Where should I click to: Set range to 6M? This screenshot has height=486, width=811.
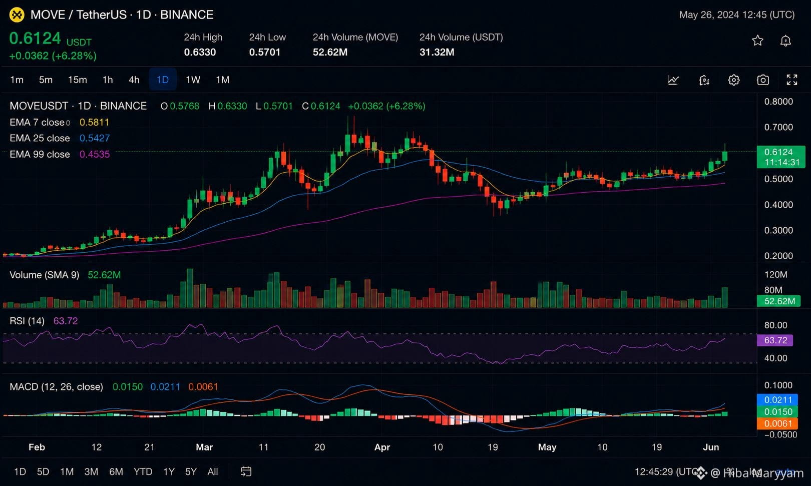(x=116, y=471)
